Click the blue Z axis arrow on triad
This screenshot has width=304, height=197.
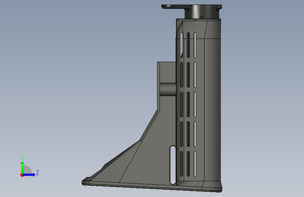pos(29,175)
